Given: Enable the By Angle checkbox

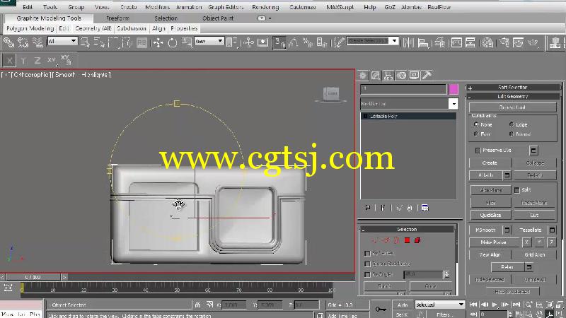Looking at the screenshot, I should 367,275.
